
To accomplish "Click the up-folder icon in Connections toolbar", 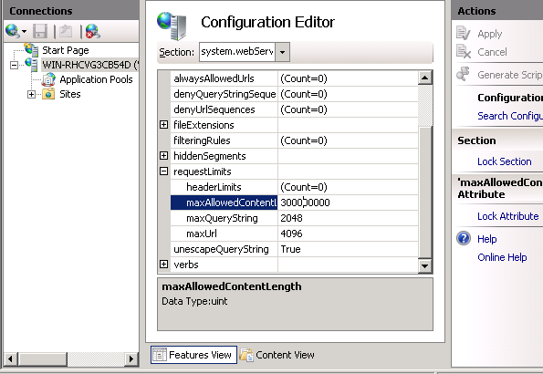I will (66, 31).
